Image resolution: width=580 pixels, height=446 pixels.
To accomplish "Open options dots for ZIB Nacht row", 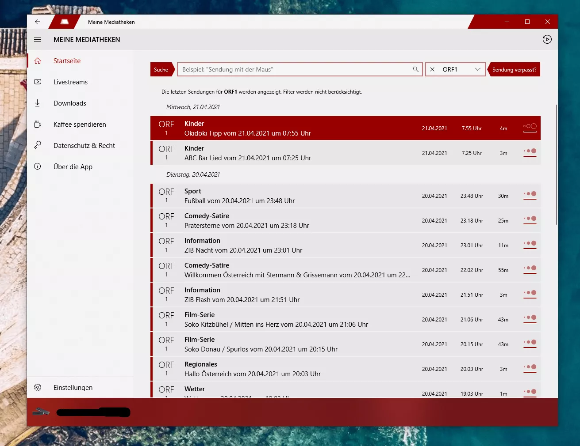I will point(530,245).
